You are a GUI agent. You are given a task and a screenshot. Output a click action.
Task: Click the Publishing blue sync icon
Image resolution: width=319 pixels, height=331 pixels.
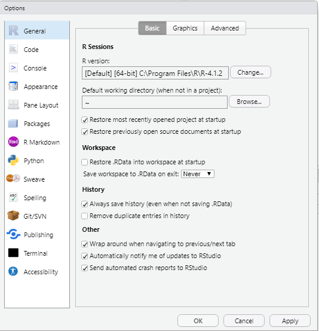pos(13,234)
